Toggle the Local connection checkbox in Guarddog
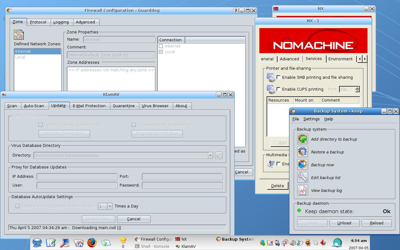 (161, 52)
